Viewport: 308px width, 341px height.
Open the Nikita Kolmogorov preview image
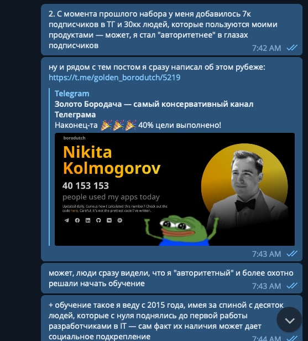[175, 189]
